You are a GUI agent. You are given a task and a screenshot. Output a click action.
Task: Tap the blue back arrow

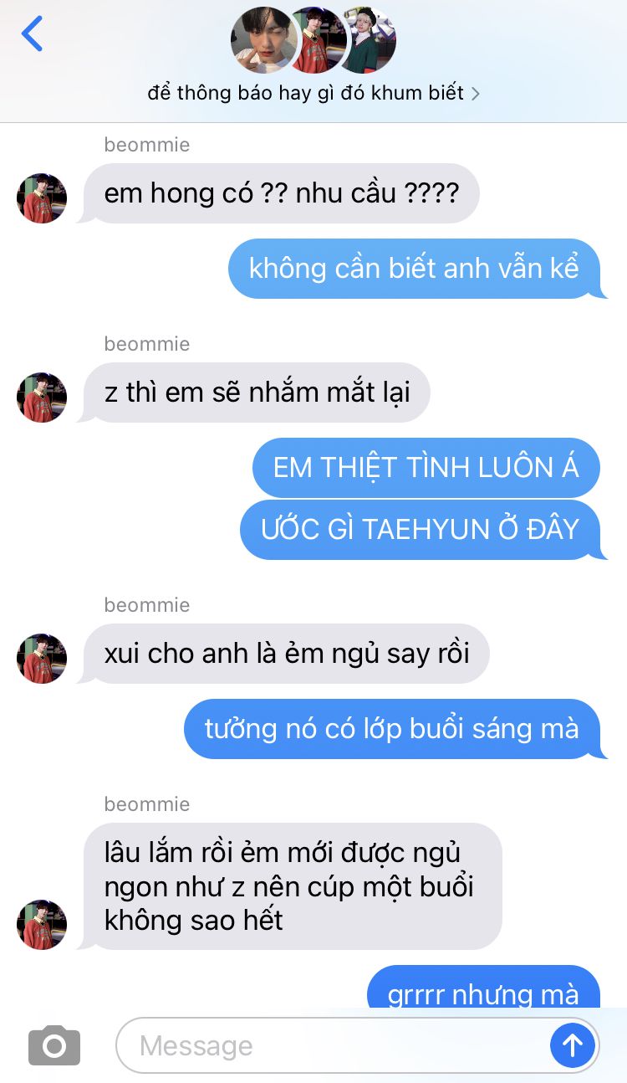tap(32, 33)
